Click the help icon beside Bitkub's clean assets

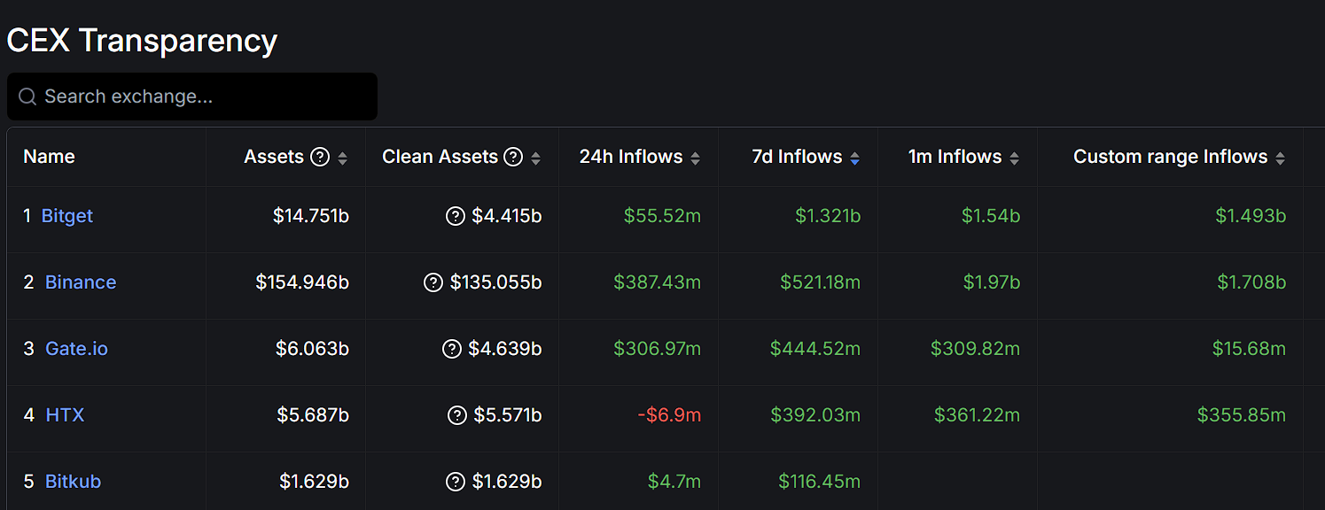(456, 482)
